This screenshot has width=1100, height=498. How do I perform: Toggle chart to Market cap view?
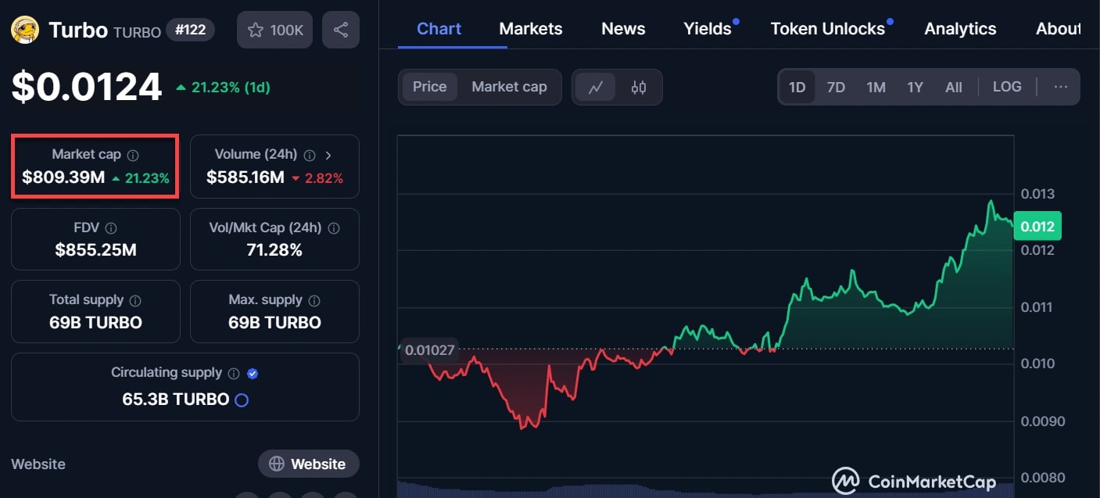point(509,87)
